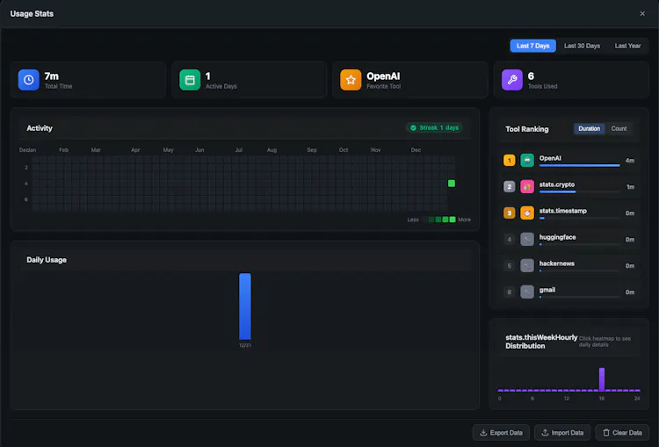Click the orange stats.timestamp tool icon

527,213
